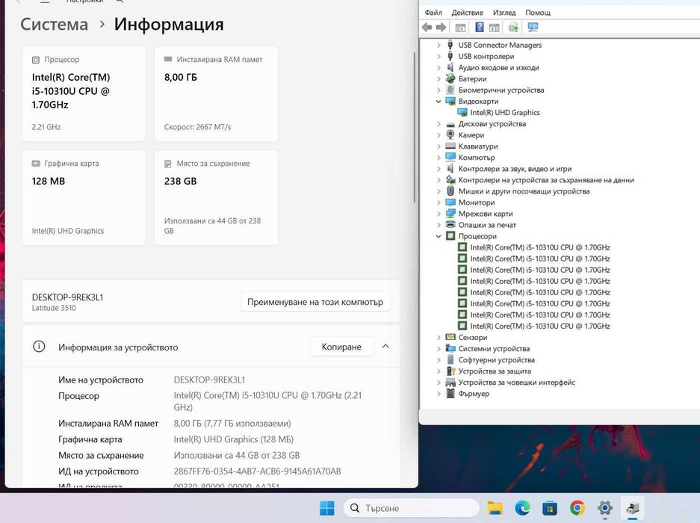Click the Търсене taskbar search box

411,508
